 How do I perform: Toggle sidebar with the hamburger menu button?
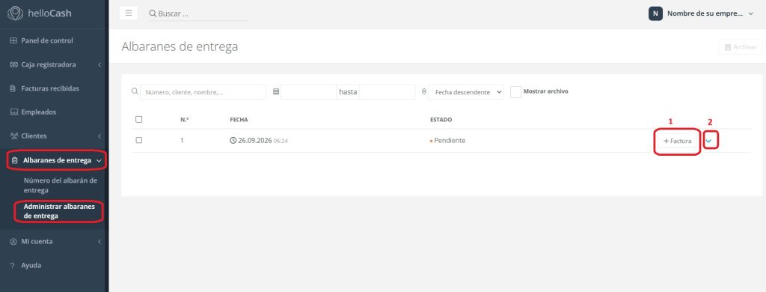click(129, 13)
